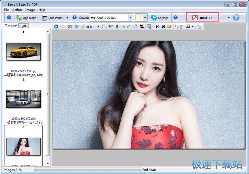
Task: Switch to the List tab
Action: 24,26
